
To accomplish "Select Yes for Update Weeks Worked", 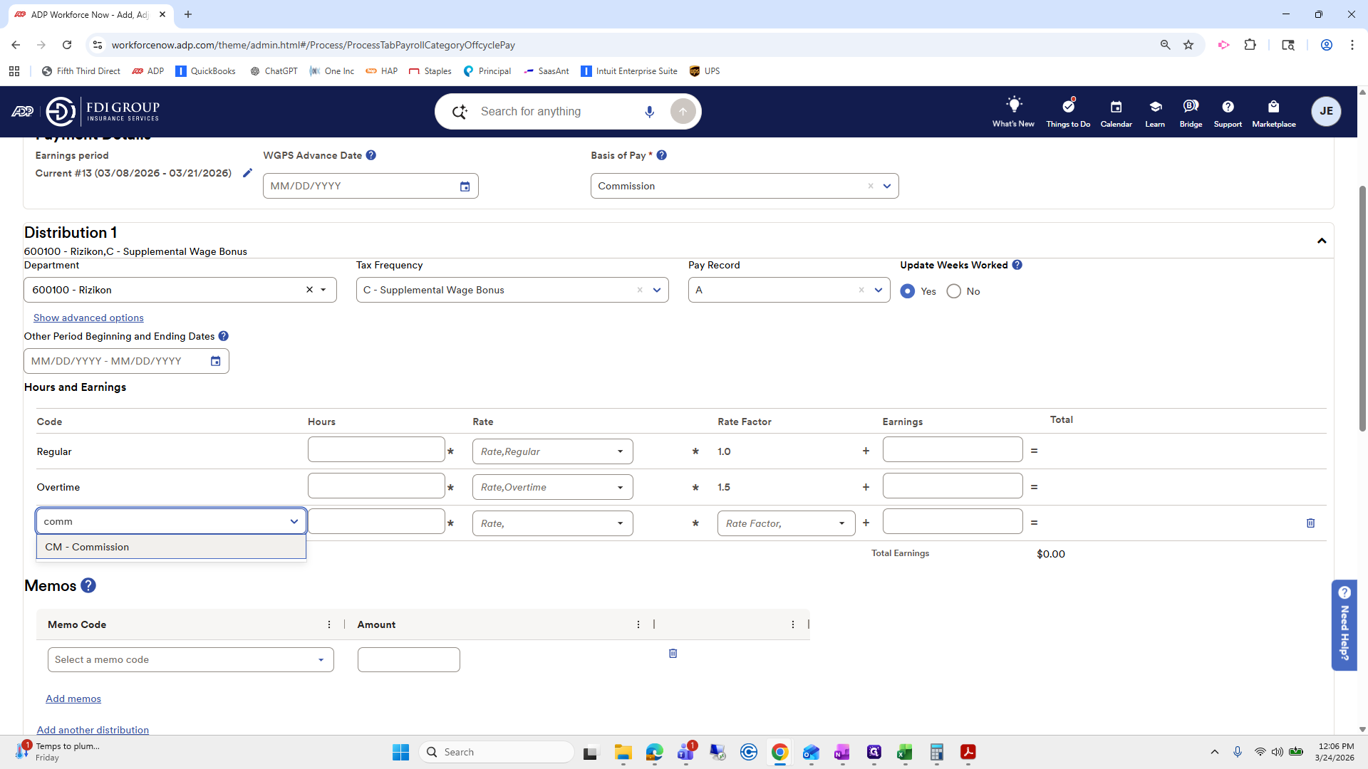I will [907, 291].
